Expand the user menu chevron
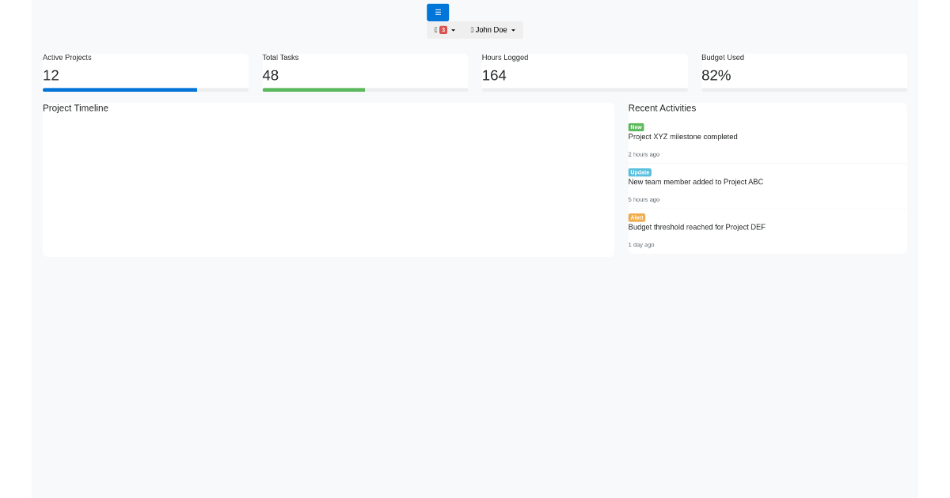 coord(513,29)
